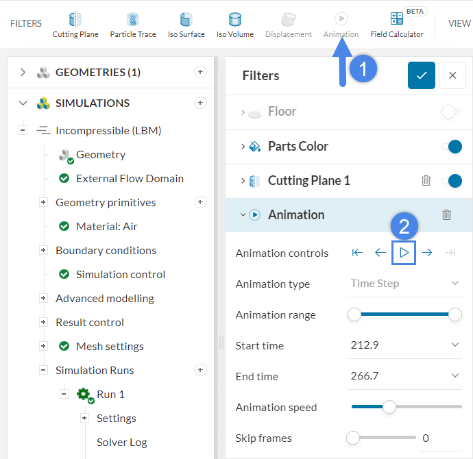The image size is (473, 459).
Task: Disable the Cutting Plane 1 toggle
Action: pyautogui.click(x=451, y=181)
